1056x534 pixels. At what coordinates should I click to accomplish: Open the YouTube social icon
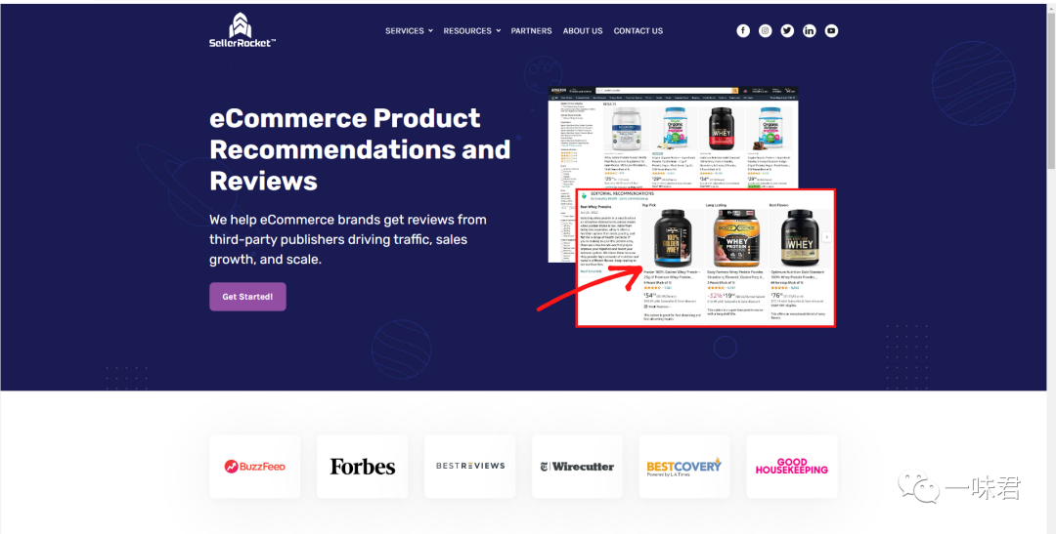[832, 31]
